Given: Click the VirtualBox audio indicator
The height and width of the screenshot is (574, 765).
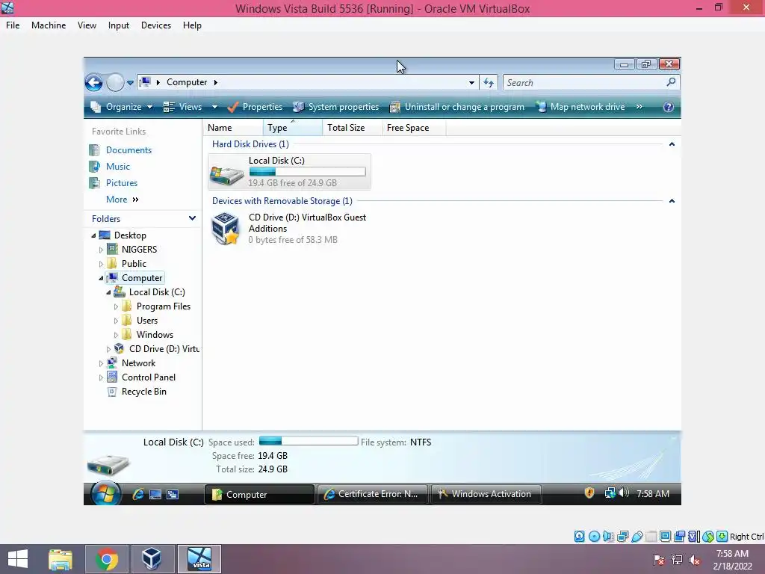Looking at the screenshot, I should click(x=608, y=537).
